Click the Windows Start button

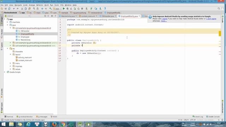tap(3, 124)
